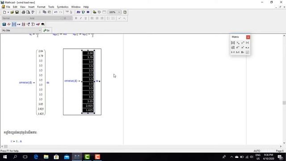
Task: Open the File menu
Action: [x=8, y=7]
